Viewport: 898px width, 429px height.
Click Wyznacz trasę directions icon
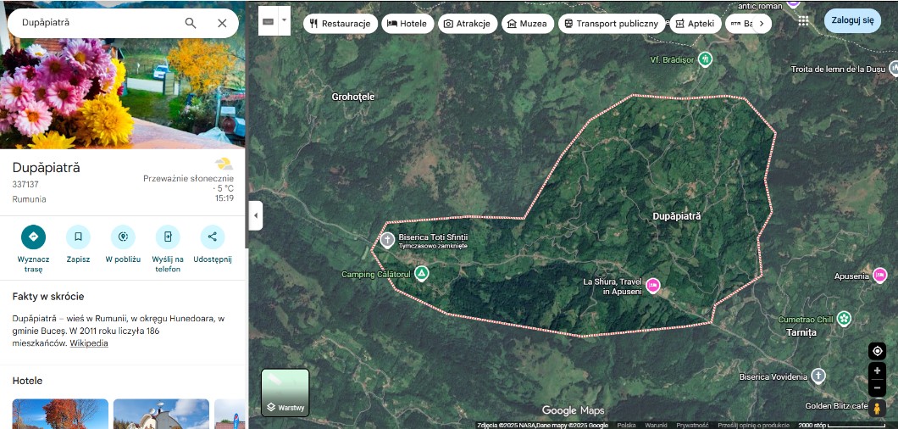[34, 237]
